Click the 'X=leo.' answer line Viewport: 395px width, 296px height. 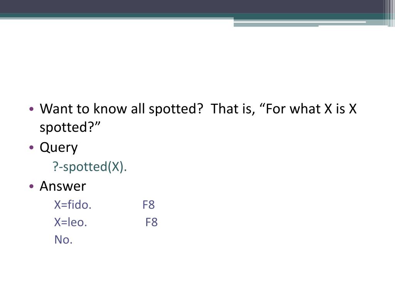point(71,222)
